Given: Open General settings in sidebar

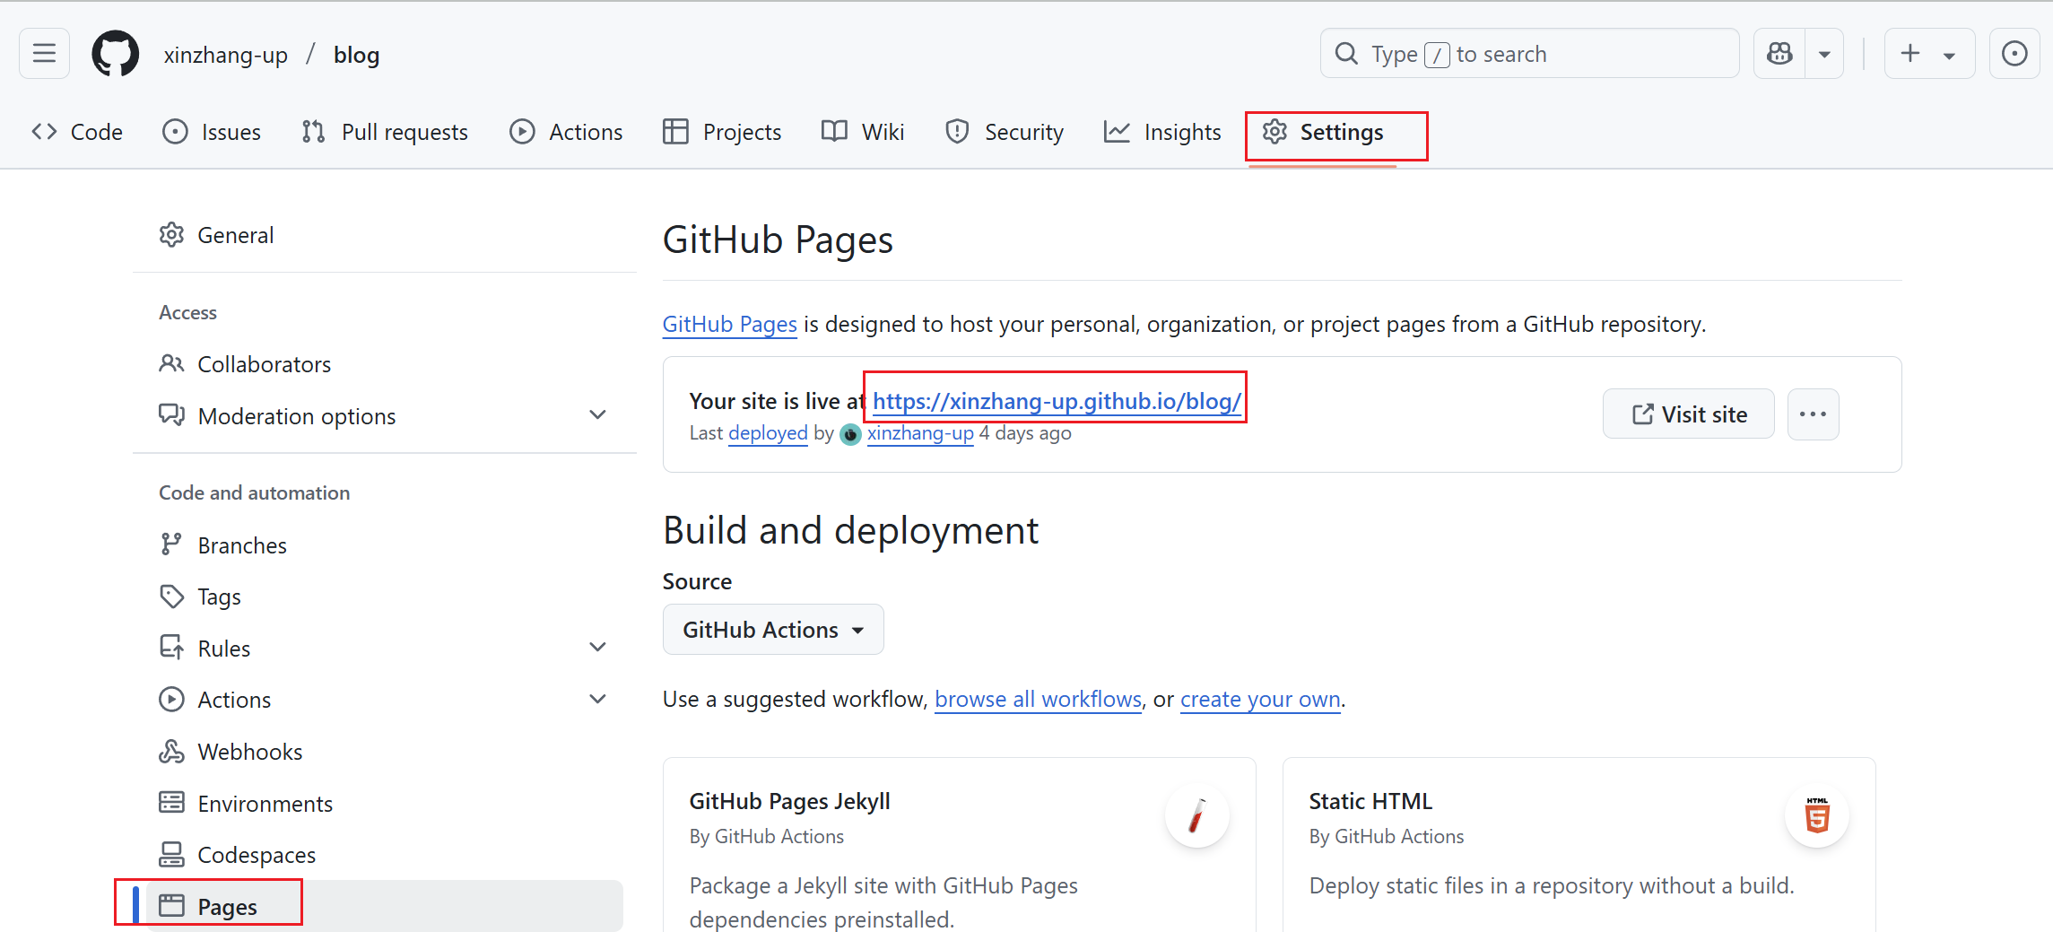Looking at the screenshot, I should point(385,235).
